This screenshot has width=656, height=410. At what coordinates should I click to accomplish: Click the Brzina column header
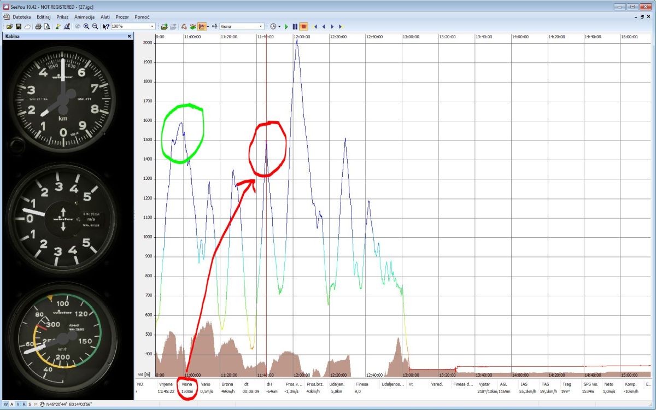(x=229, y=384)
